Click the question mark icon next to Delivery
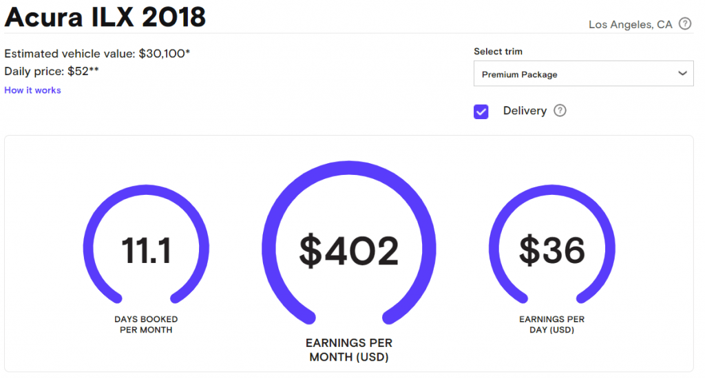Screen dimensions: 705x378 coord(560,111)
